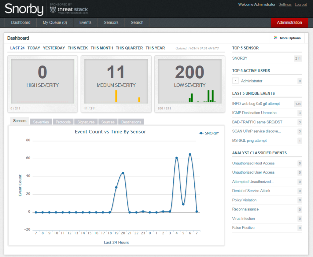The image size is (313, 257).
Task: Open the Threat Stack sponsor logo
Action: (69, 9)
